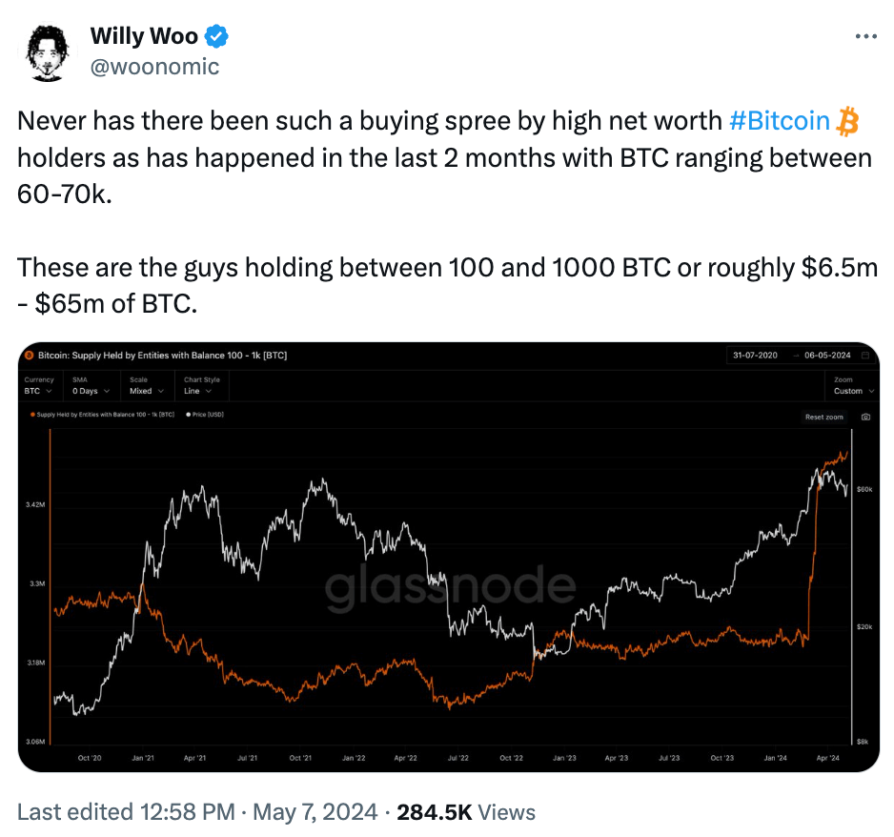The height and width of the screenshot is (837, 894).
Task: Click the Bitcoin logo in the chart header
Action: [x=30, y=355]
